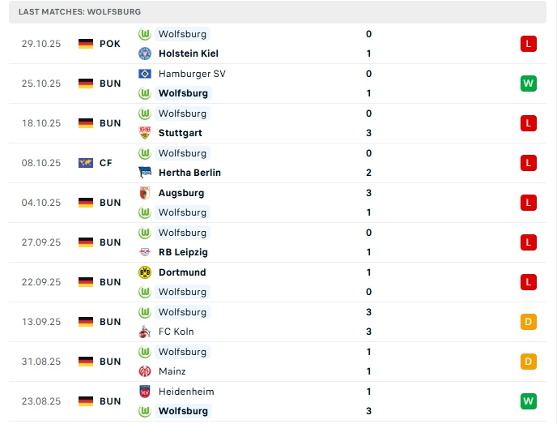Screen dimensions: 557x424
Task: Click the Stuttgart club crest icon
Action: click(x=145, y=133)
